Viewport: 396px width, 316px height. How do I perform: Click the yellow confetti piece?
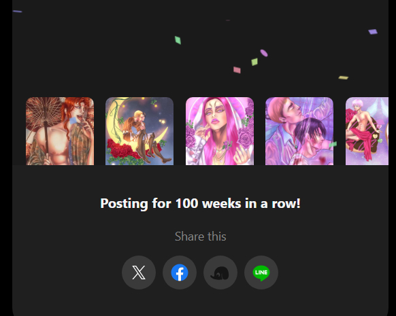coord(343,77)
